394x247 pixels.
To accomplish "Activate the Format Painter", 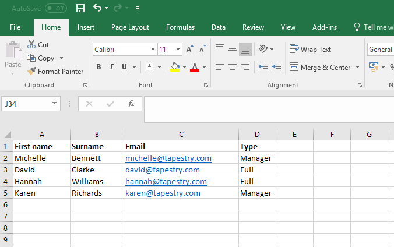I will click(55, 71).
